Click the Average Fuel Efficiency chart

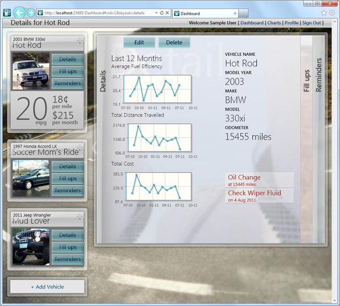(158, 89)
